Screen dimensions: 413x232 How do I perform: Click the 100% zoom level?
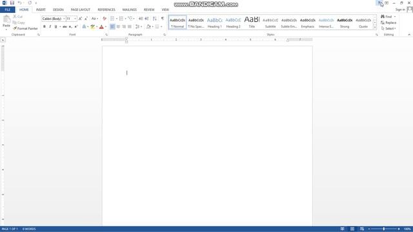[407, 229]
